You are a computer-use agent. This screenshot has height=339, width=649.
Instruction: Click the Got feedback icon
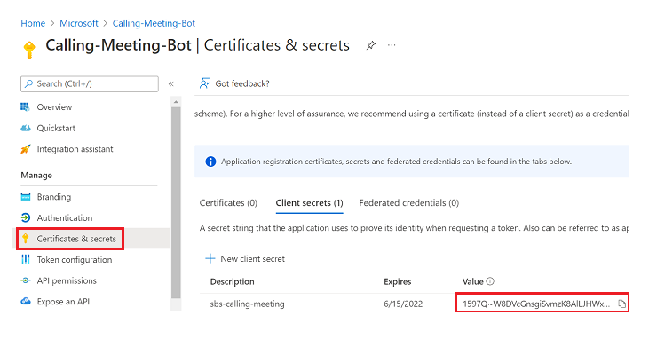click(x=205, y=83)
